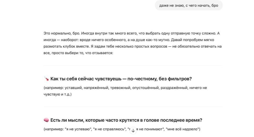
Task: Click the opening sentence 'Это нормально, бро.'
Action: coord(62,33)
